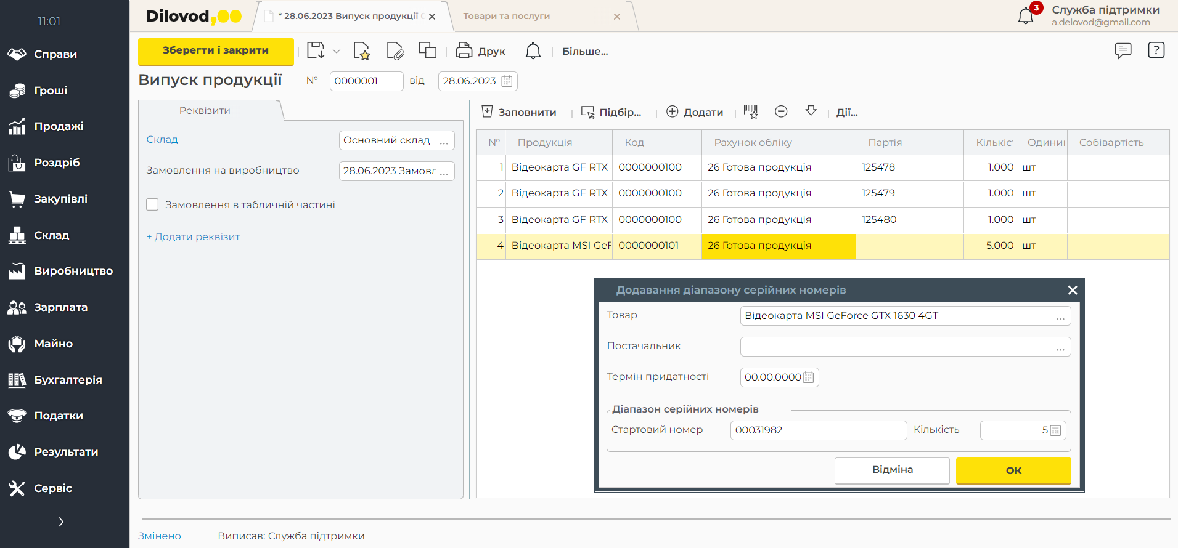Click the barcode scanner icon
Viewport: 1178px width, 548px height.
pyautogui.click(x=751, y=111)
